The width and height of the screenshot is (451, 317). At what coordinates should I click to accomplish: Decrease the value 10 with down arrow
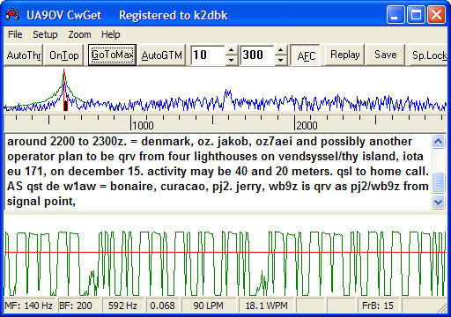[232, 60]
